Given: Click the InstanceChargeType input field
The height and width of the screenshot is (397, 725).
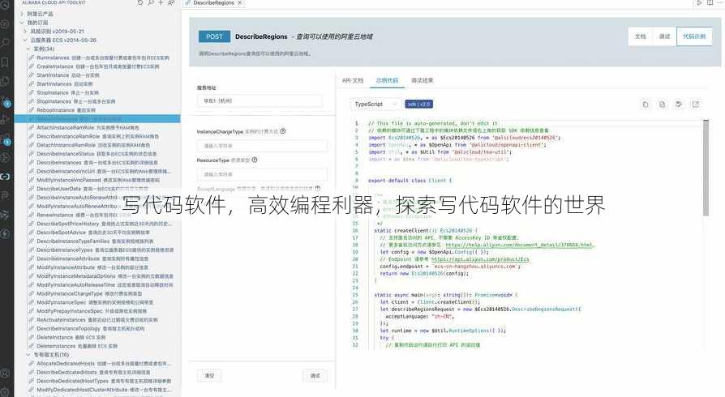Looking at the screenshot, I should 262,146.
